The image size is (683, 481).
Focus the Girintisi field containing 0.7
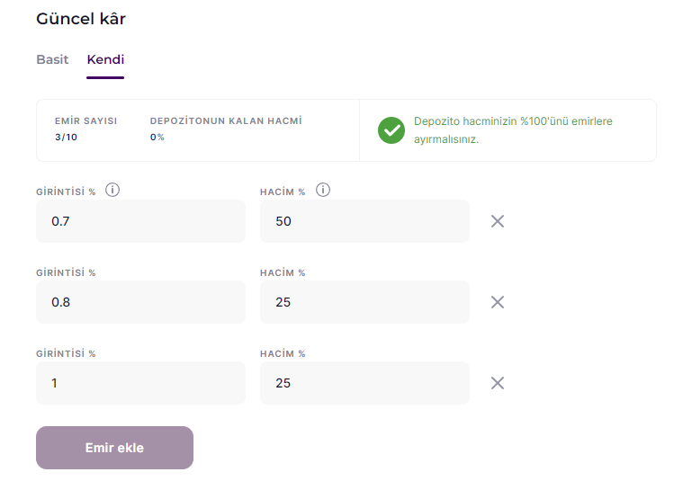140,221
